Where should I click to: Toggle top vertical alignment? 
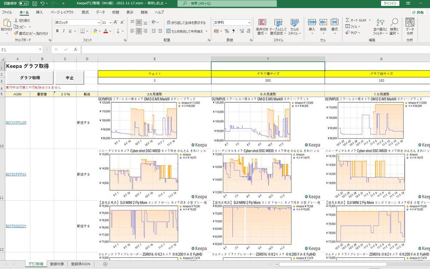[x=132, y=22]
